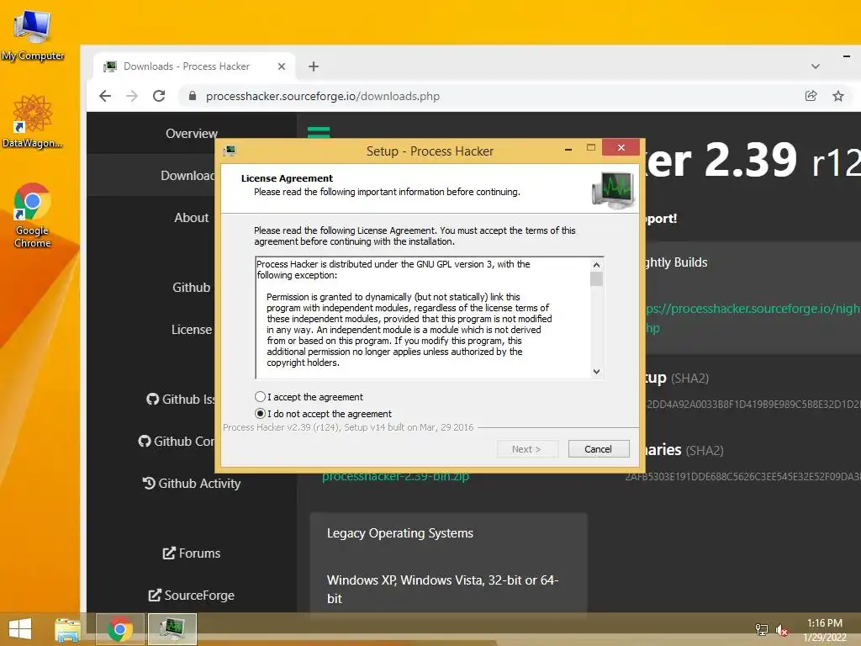Open Forums external link in sidebar

click(x=192, y=553)
